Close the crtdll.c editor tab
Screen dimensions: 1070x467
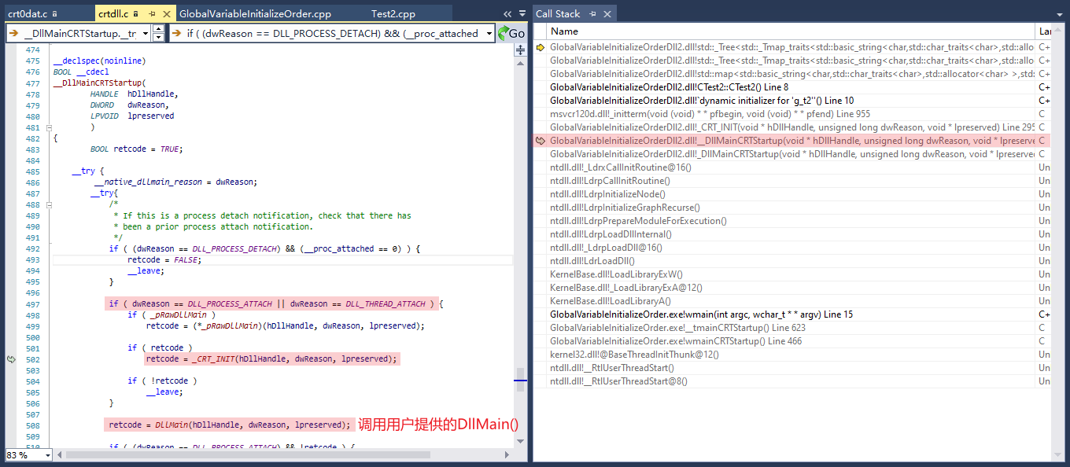point(165,14)
